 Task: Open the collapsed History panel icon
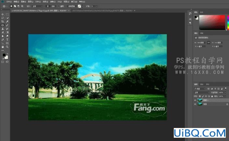pos(190,14)
